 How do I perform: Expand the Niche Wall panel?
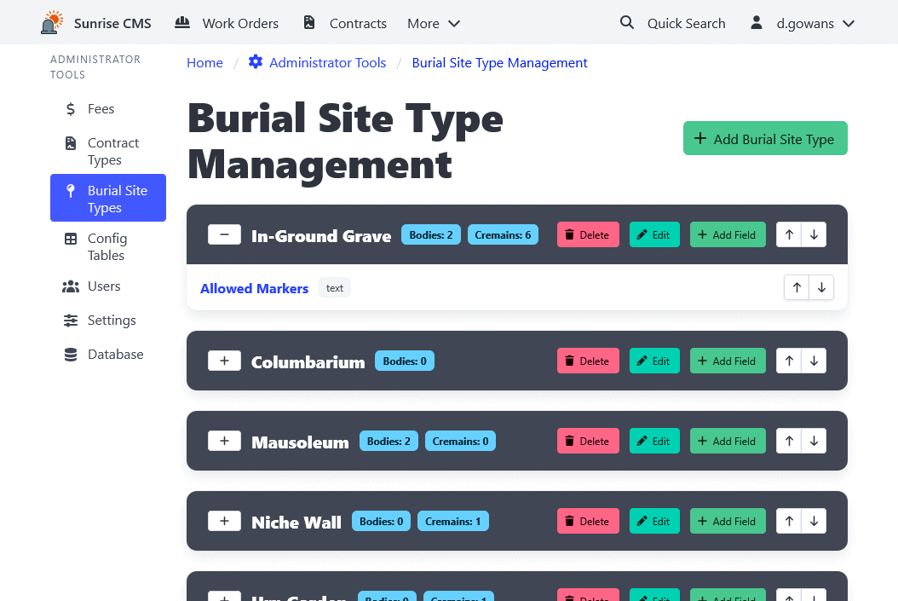coord(225,521)
